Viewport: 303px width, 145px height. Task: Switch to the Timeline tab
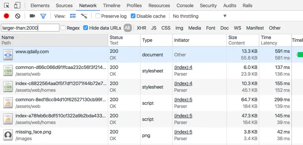[112, 6]
